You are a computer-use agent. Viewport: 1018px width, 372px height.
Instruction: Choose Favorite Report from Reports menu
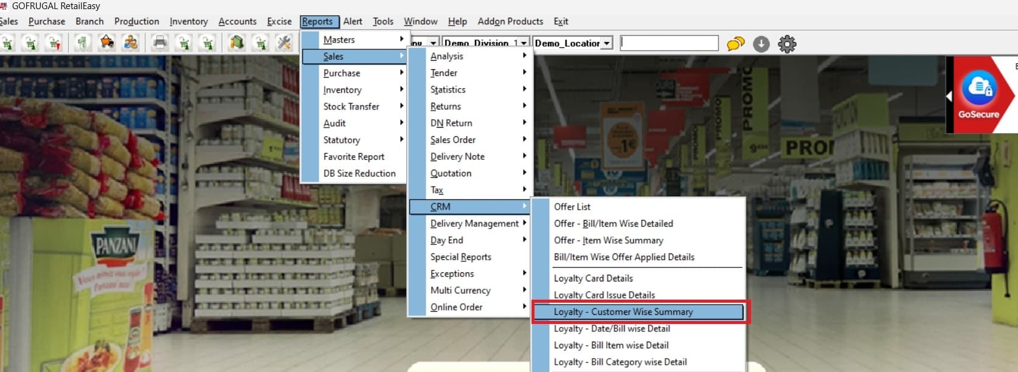(x=353, y=156)
